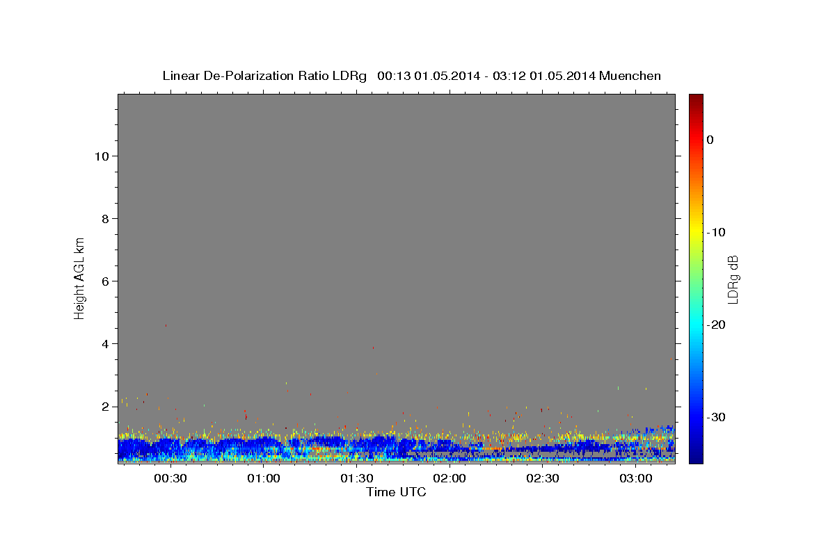Select the -10 dB colorbar label
Image resolution: width=835 pixels, height=556 pixels.
[717, 232]
